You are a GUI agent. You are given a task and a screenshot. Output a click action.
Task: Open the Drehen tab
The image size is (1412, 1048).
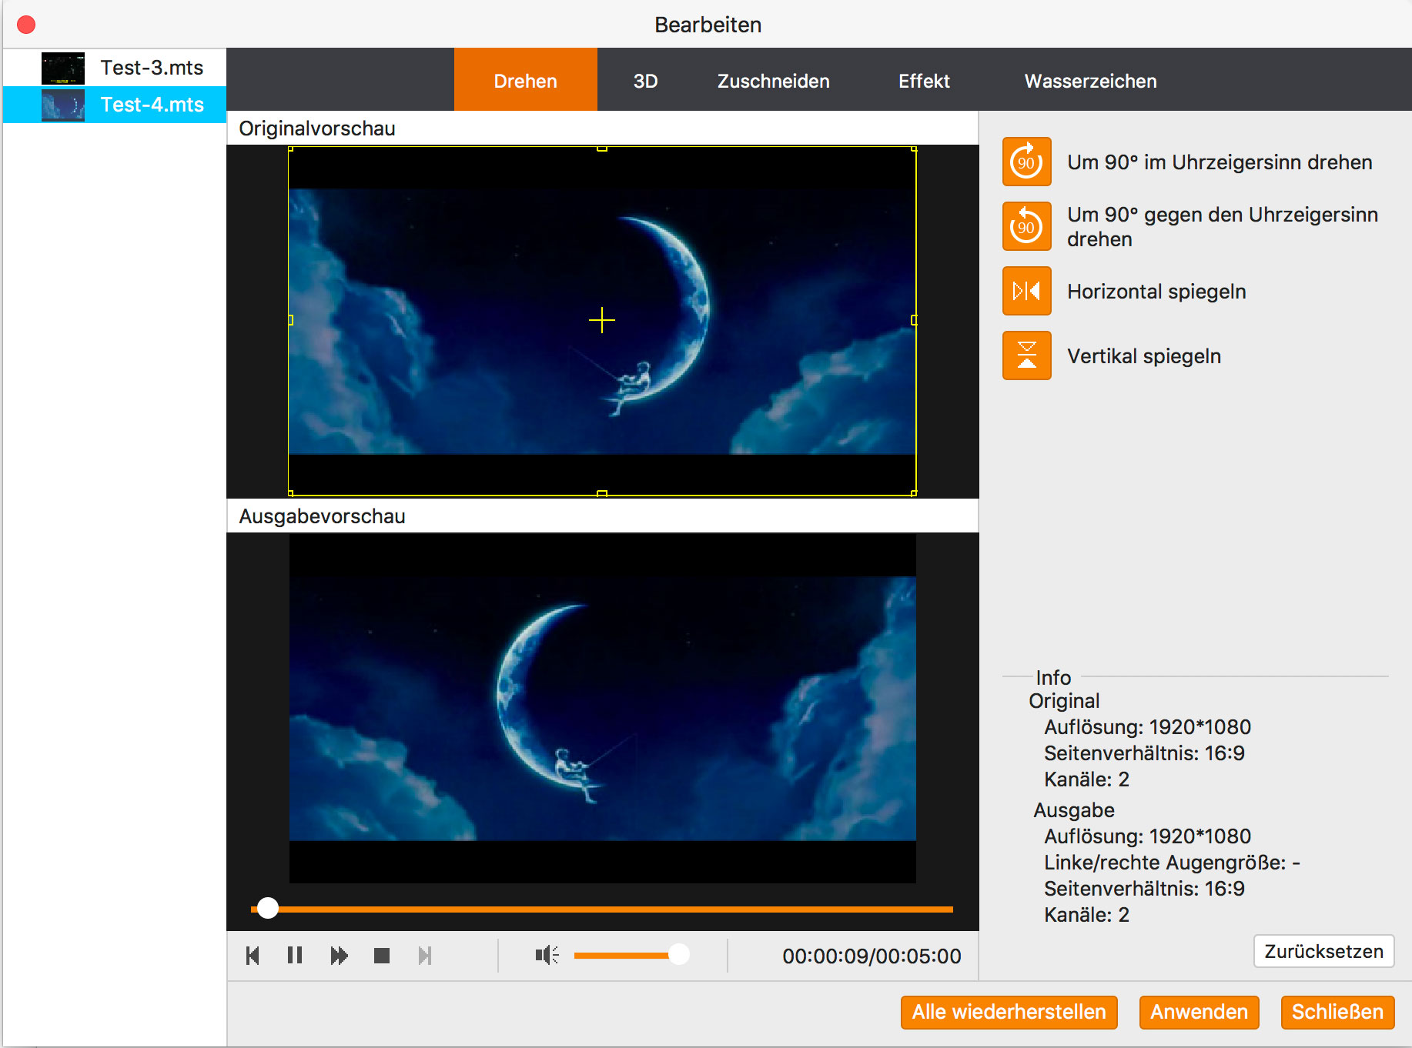click(x=526, y=80)
